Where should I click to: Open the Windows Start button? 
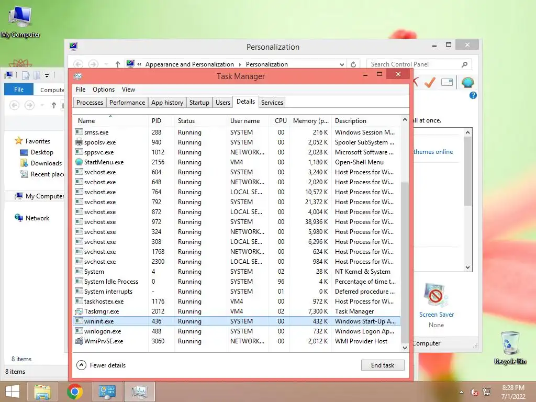pyautogui.click(x=13, y=392)
